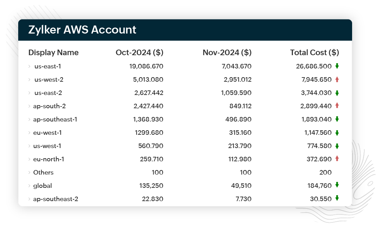Viewport: 378px width, 228px height.
Task: Click the red up arrow for eu-north-1
Action: [337, 159]
